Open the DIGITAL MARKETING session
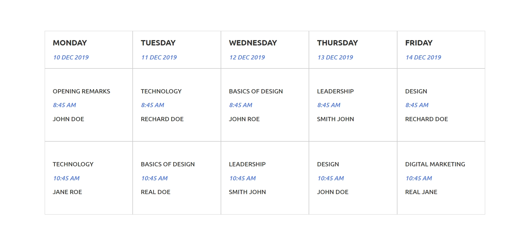Screen dimensions: 529x244 pos(435,164)
